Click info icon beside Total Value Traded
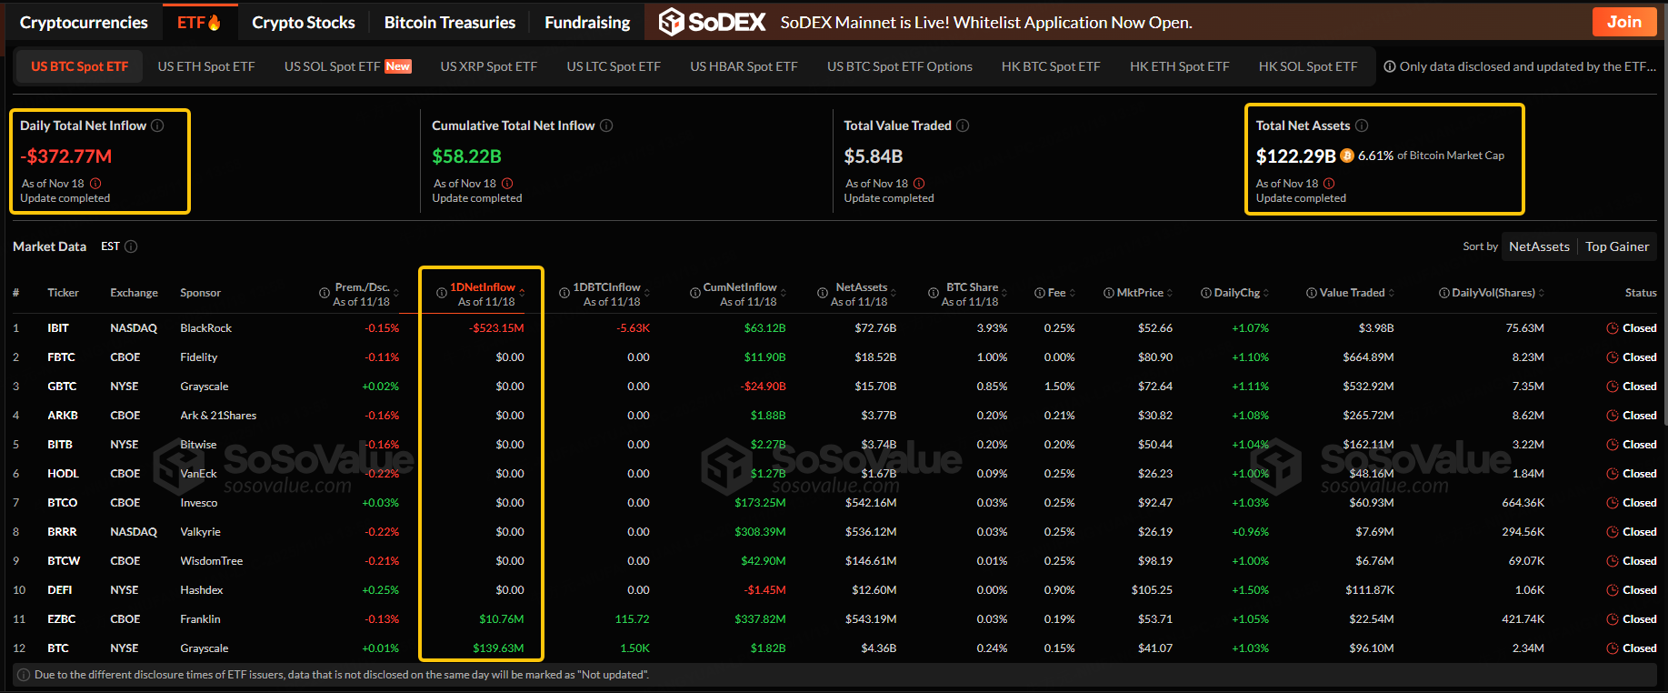The width and height of the screenshot is (1668, 693). coord(963,126)
